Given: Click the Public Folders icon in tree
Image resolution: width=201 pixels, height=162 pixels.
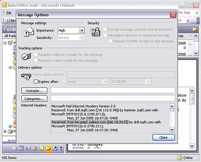Looking at the screenshot, I should pos(10,131).
